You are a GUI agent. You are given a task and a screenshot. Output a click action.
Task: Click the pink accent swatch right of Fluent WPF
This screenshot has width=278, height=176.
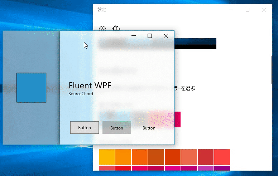(x=177, y=119)
